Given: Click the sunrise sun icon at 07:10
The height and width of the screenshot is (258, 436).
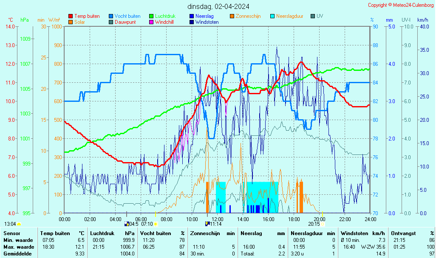Looking at the screenshot, I should (x=156, y=224).
